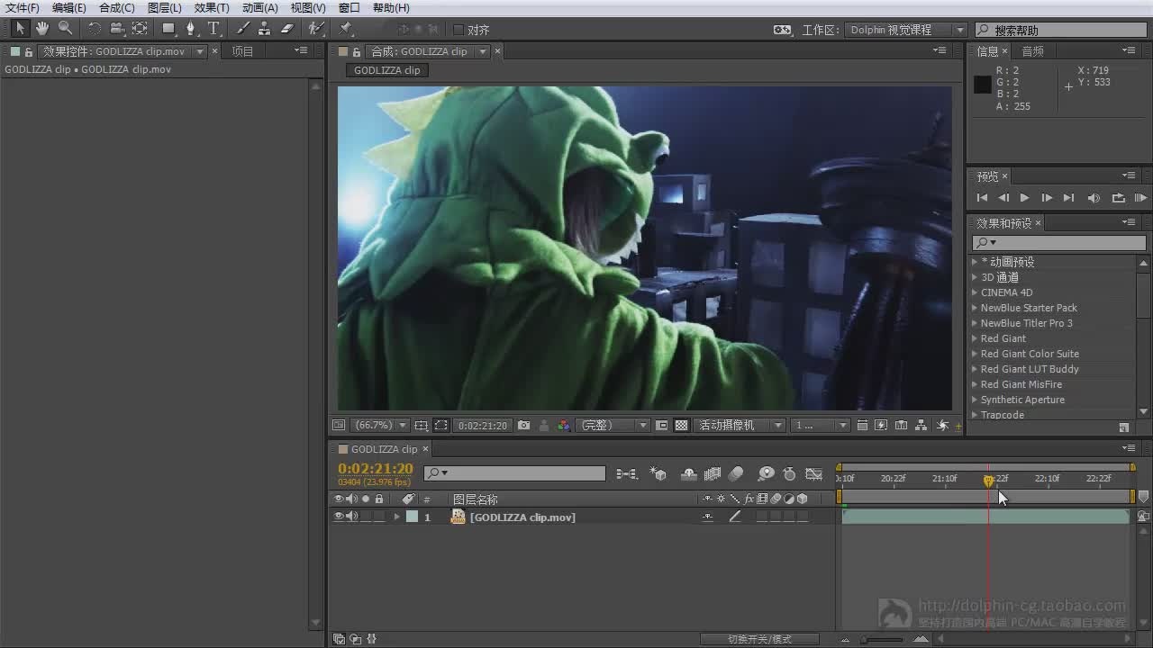The image size is (1153, 648).
Task: Hide GODLIZZA clip.mov layer video eye
Action: point(340,517)
